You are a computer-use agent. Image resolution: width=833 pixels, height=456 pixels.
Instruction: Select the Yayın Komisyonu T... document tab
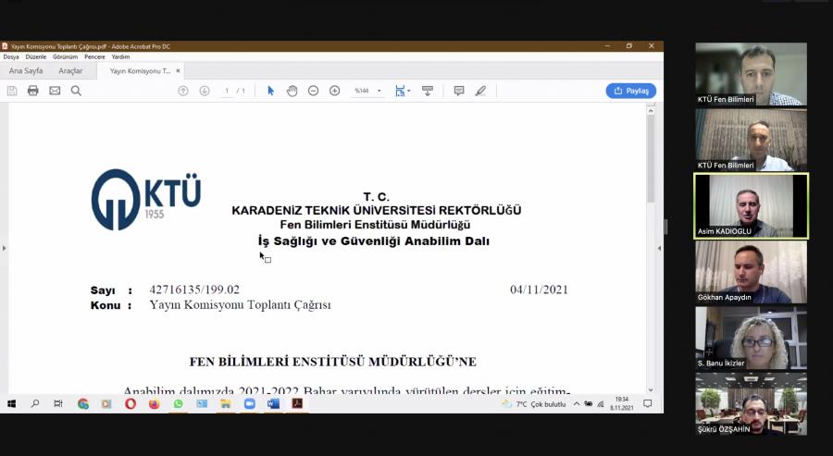[x=141, y=70]
